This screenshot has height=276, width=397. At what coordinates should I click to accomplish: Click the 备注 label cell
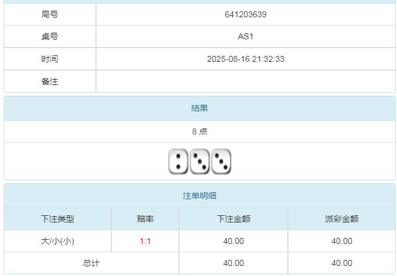(x=50, y=81)
